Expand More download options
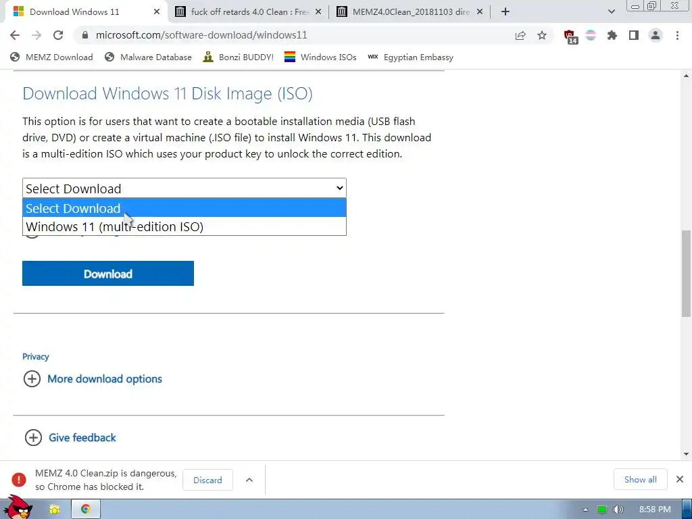 point(93,378)
